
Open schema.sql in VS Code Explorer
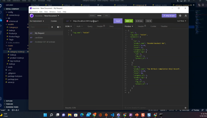tap(13, 21)
